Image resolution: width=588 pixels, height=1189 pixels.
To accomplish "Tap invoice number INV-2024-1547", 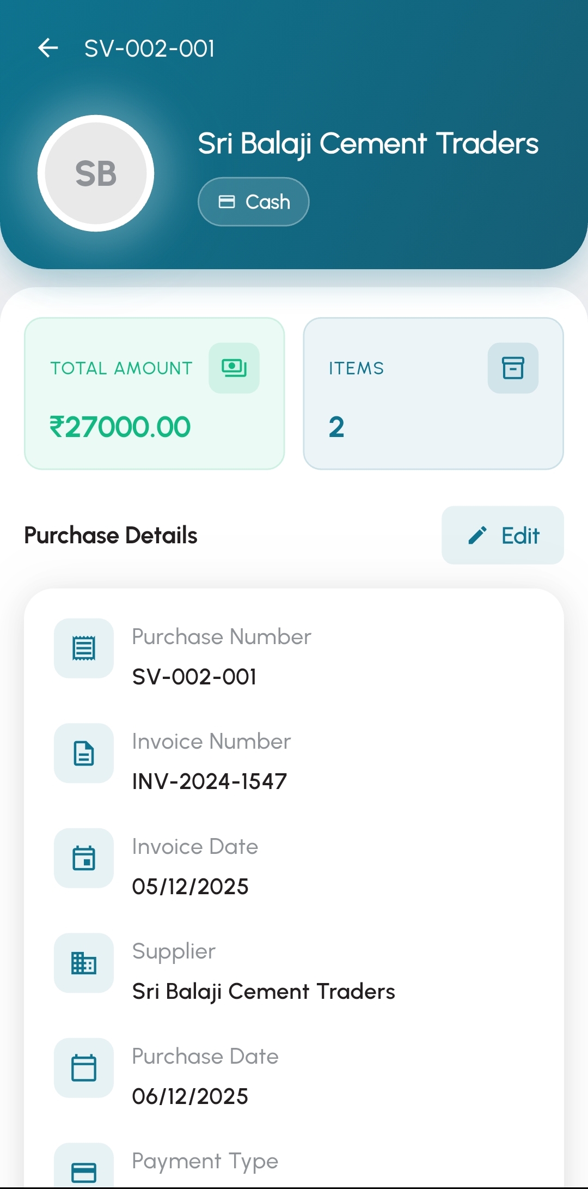I will tap(210, 781).
